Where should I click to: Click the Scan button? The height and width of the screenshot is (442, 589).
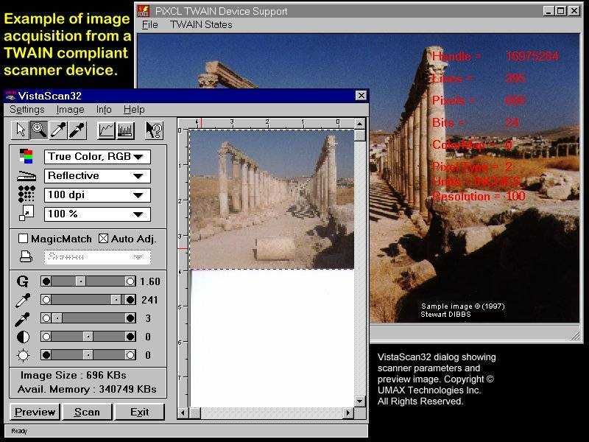tap(86, 412)
